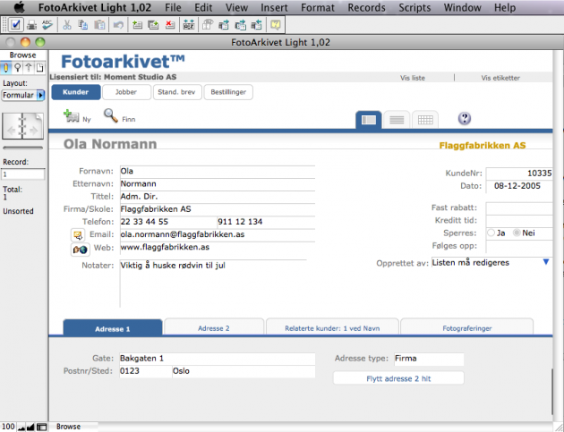564x432 pixels.
Task: Run the ABC spell check tool
Action: (x=47, y=25)
